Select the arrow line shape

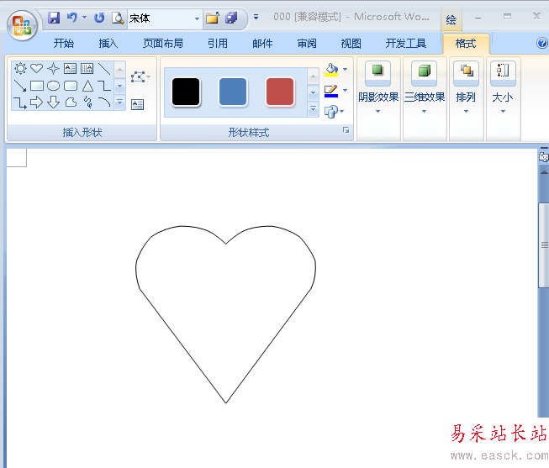[x=20, y=86]
